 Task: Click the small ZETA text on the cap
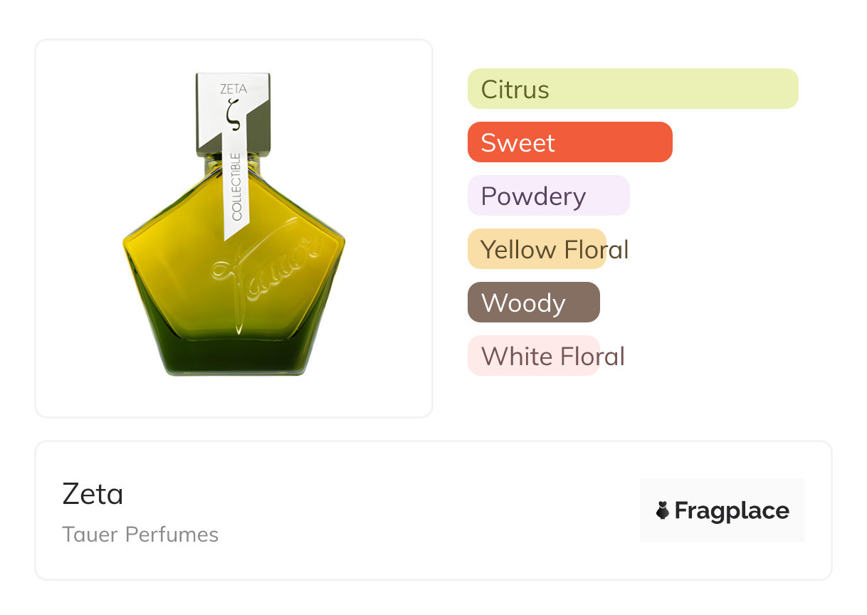point(233,90)
